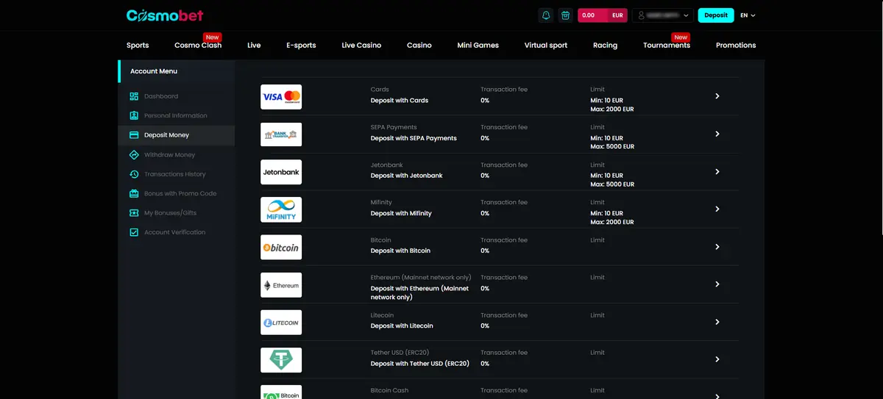This screenshot has height=399, width=883.
Task: Open E-sports in the navigation
Action: click(301, 46)
